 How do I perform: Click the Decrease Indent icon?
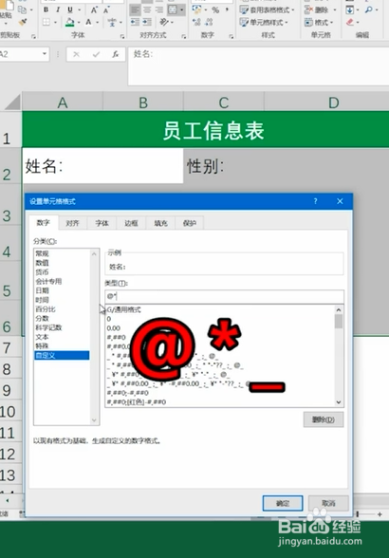click(x=135, y=23)
